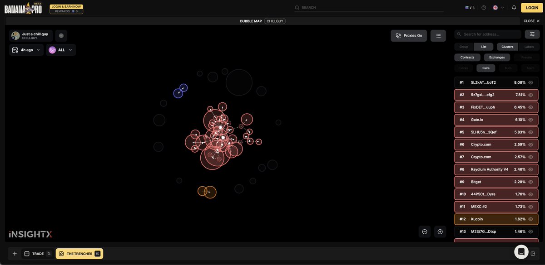Enable the Exchanges filter
The height and width of the screenshot is (265, 545).
coord(497,58)
